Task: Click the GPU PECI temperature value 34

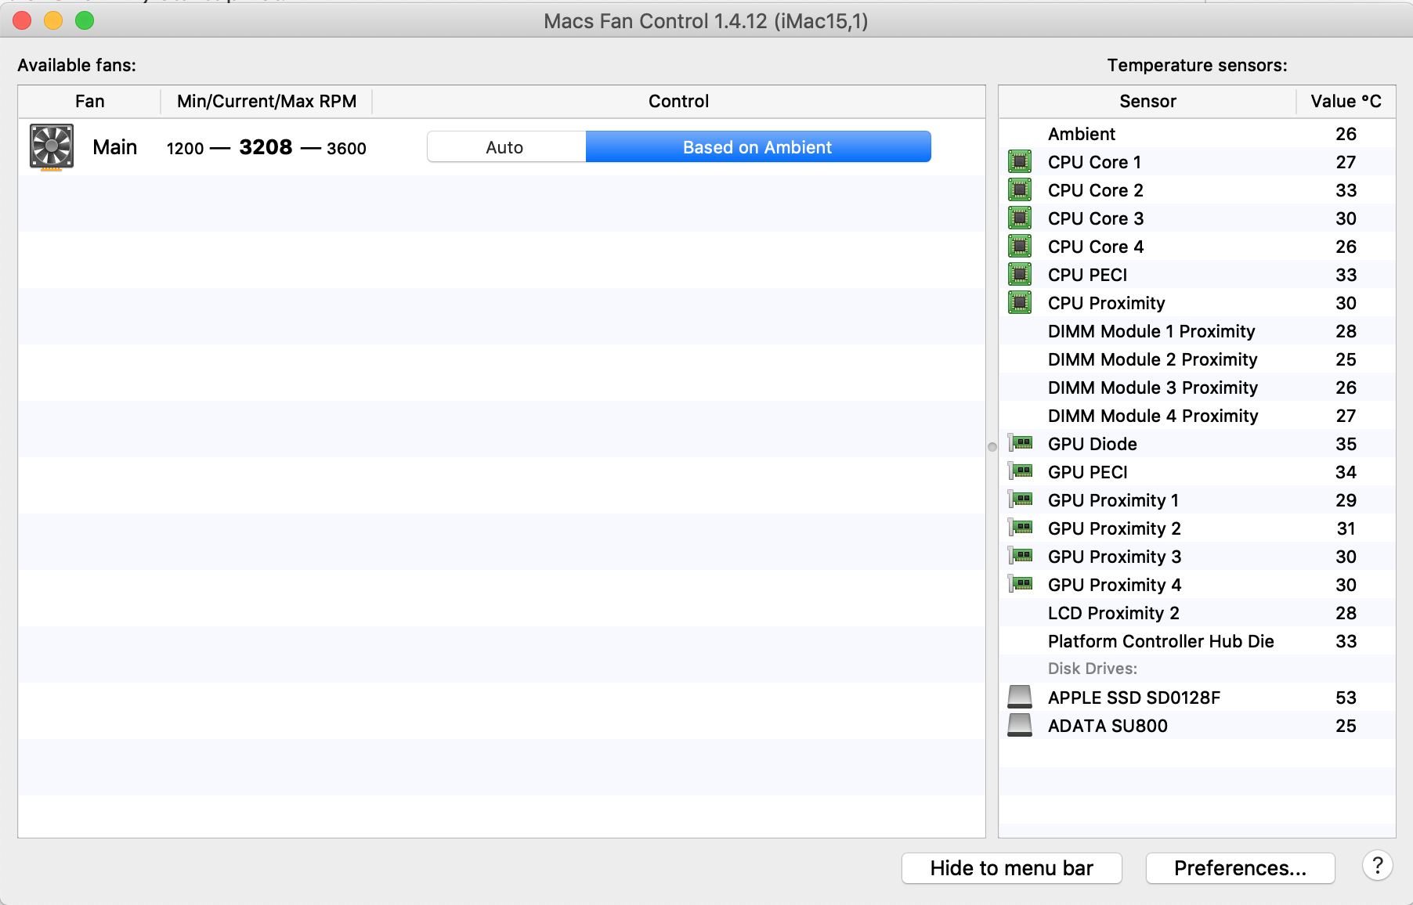Action: pos(1346,472)
